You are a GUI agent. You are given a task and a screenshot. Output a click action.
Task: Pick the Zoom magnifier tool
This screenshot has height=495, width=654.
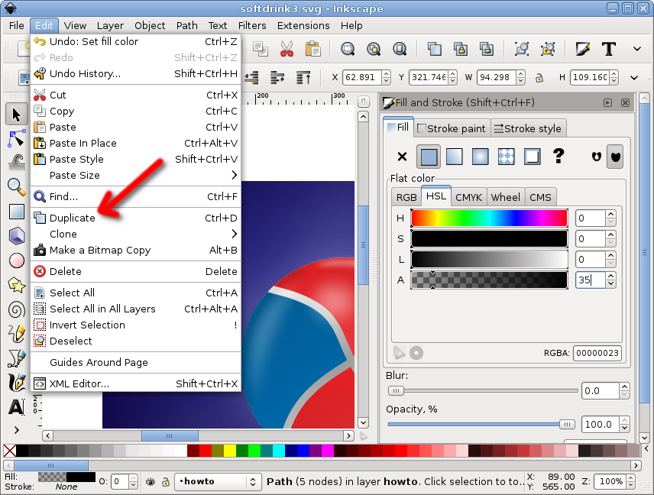[17, 187]
